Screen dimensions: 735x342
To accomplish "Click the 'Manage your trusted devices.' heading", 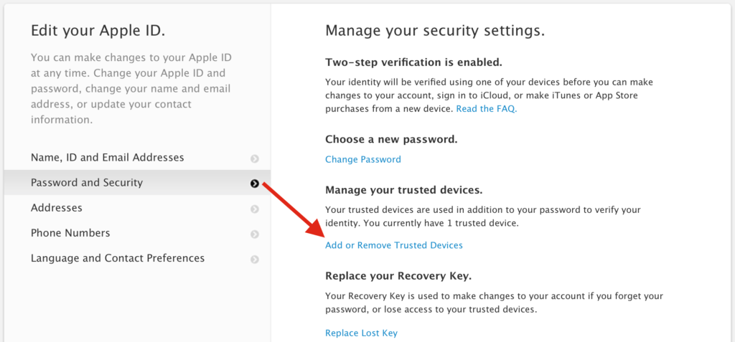I will (x=404, y=190).
